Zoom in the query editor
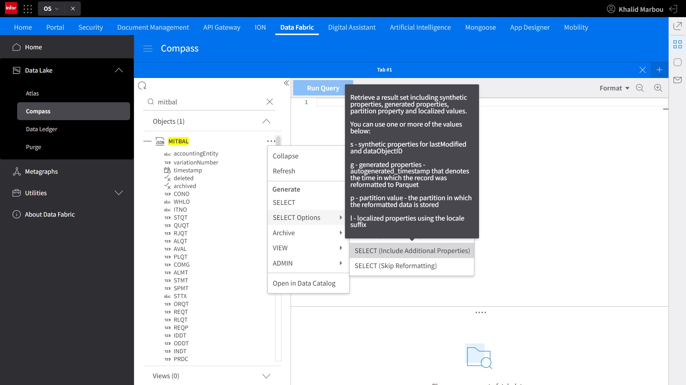 tap(658, 88)
